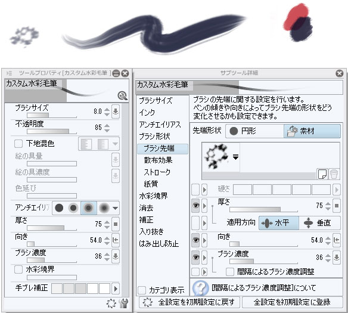348x313 pixels.
Task: Click the new brush tip material icon
Action: tap(322, 173)
